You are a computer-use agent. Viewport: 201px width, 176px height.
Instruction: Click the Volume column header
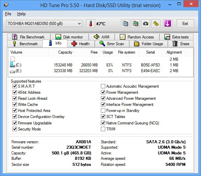(28, 52)
